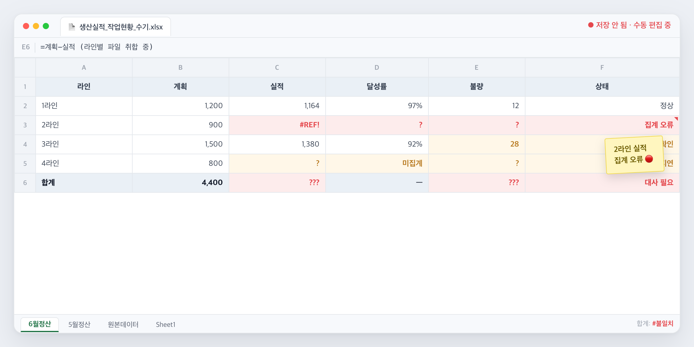Image resolution: width=694 pixels, height=347 pixels.
Task: Select the dash cell in 합계 row
Action: point(377,183)
